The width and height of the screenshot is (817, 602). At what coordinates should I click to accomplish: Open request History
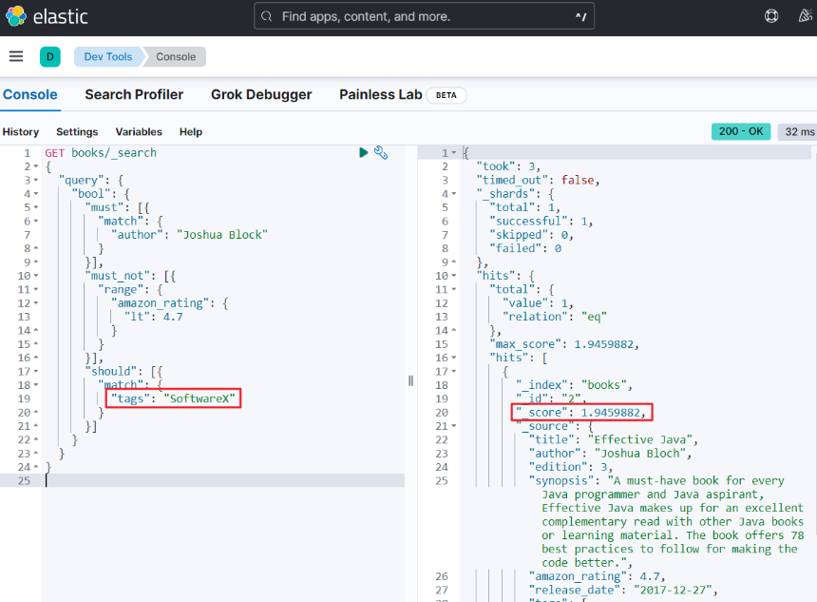(21, 132)
